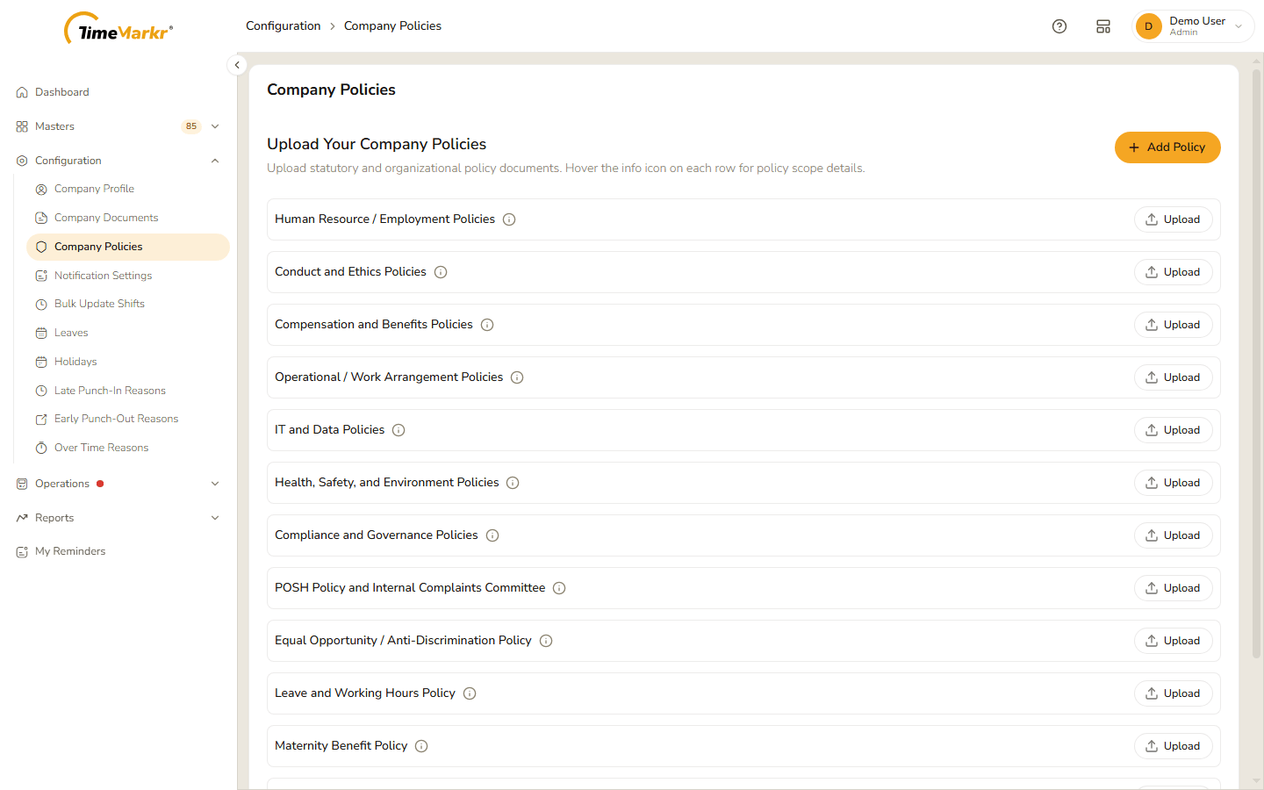Select Bulk Update Shifts
This screenshot has height=790, width=1264.
(x=99, y=304)
